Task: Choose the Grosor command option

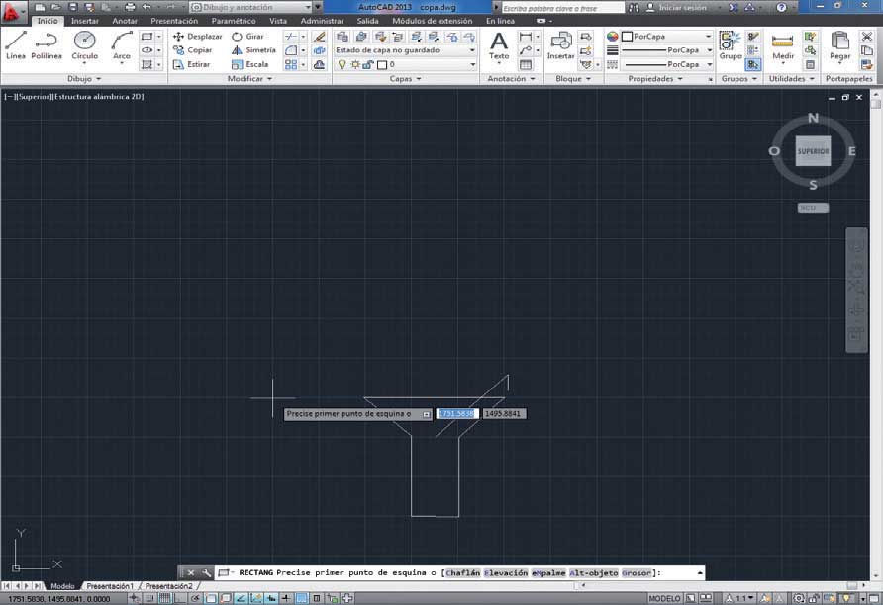Action: click(x=637, y=573)
